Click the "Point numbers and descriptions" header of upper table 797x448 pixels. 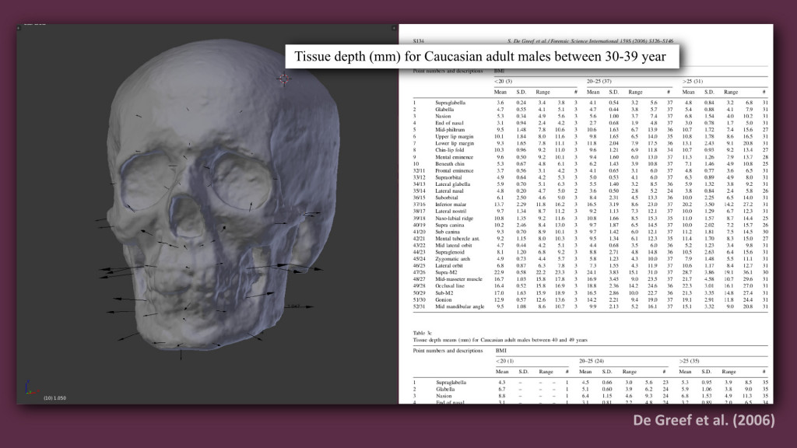[x=448, y=71]
